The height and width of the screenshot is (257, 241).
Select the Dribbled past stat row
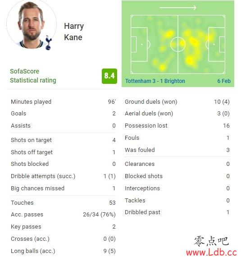pos(177,212)
